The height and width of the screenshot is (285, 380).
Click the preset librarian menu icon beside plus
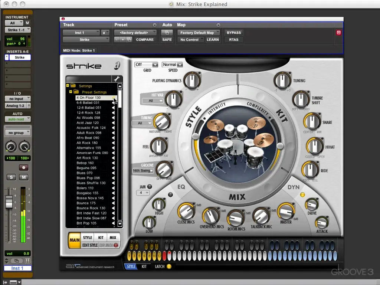(x=129, y=39)
